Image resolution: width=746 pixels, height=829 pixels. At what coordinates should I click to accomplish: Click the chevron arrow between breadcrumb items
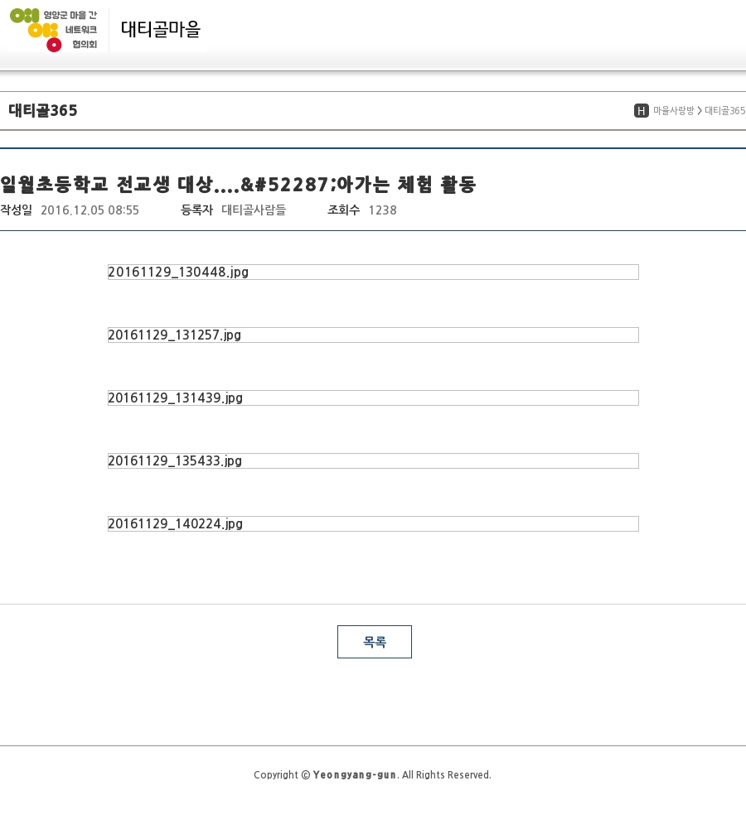click(x=700, y=111)
